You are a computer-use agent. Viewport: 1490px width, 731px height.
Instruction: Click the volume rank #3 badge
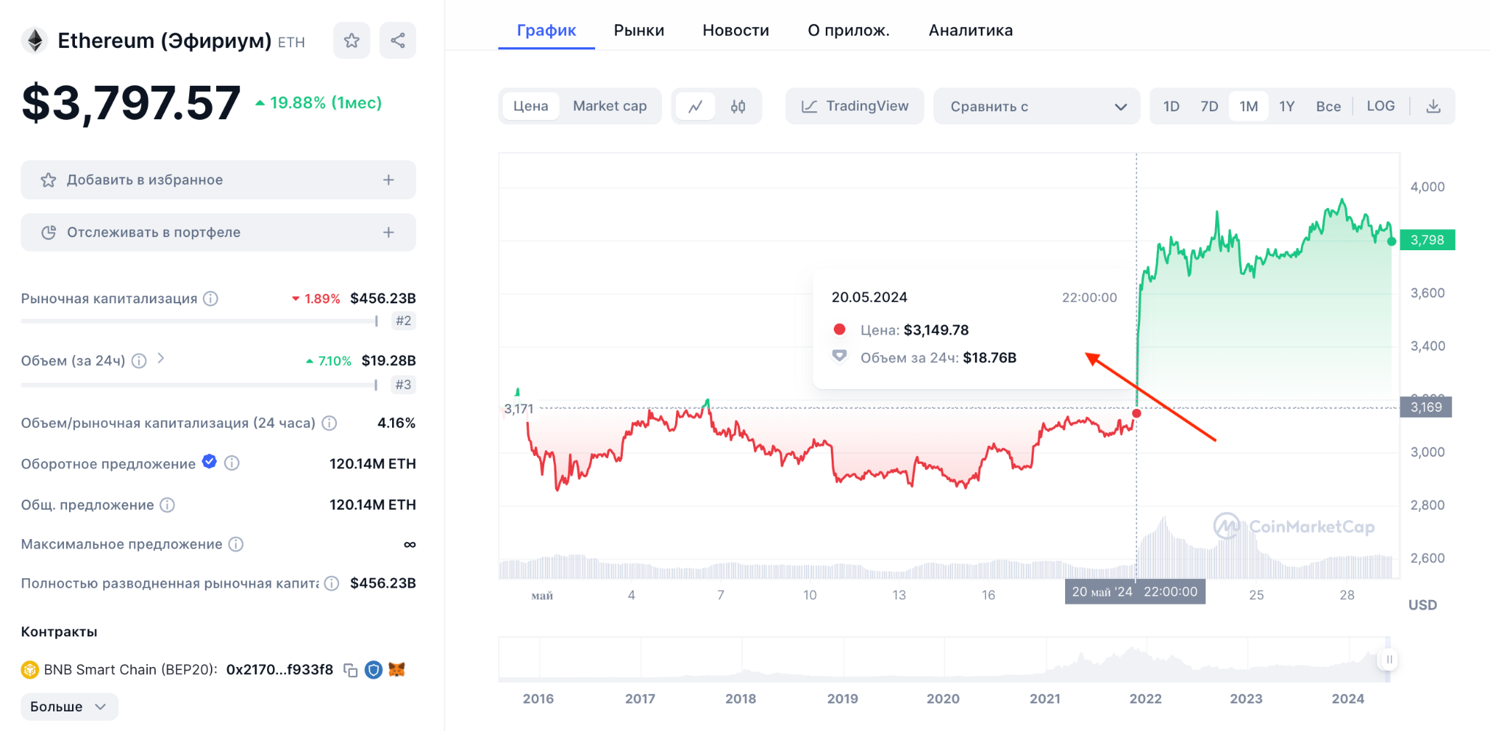click(403, 385)
